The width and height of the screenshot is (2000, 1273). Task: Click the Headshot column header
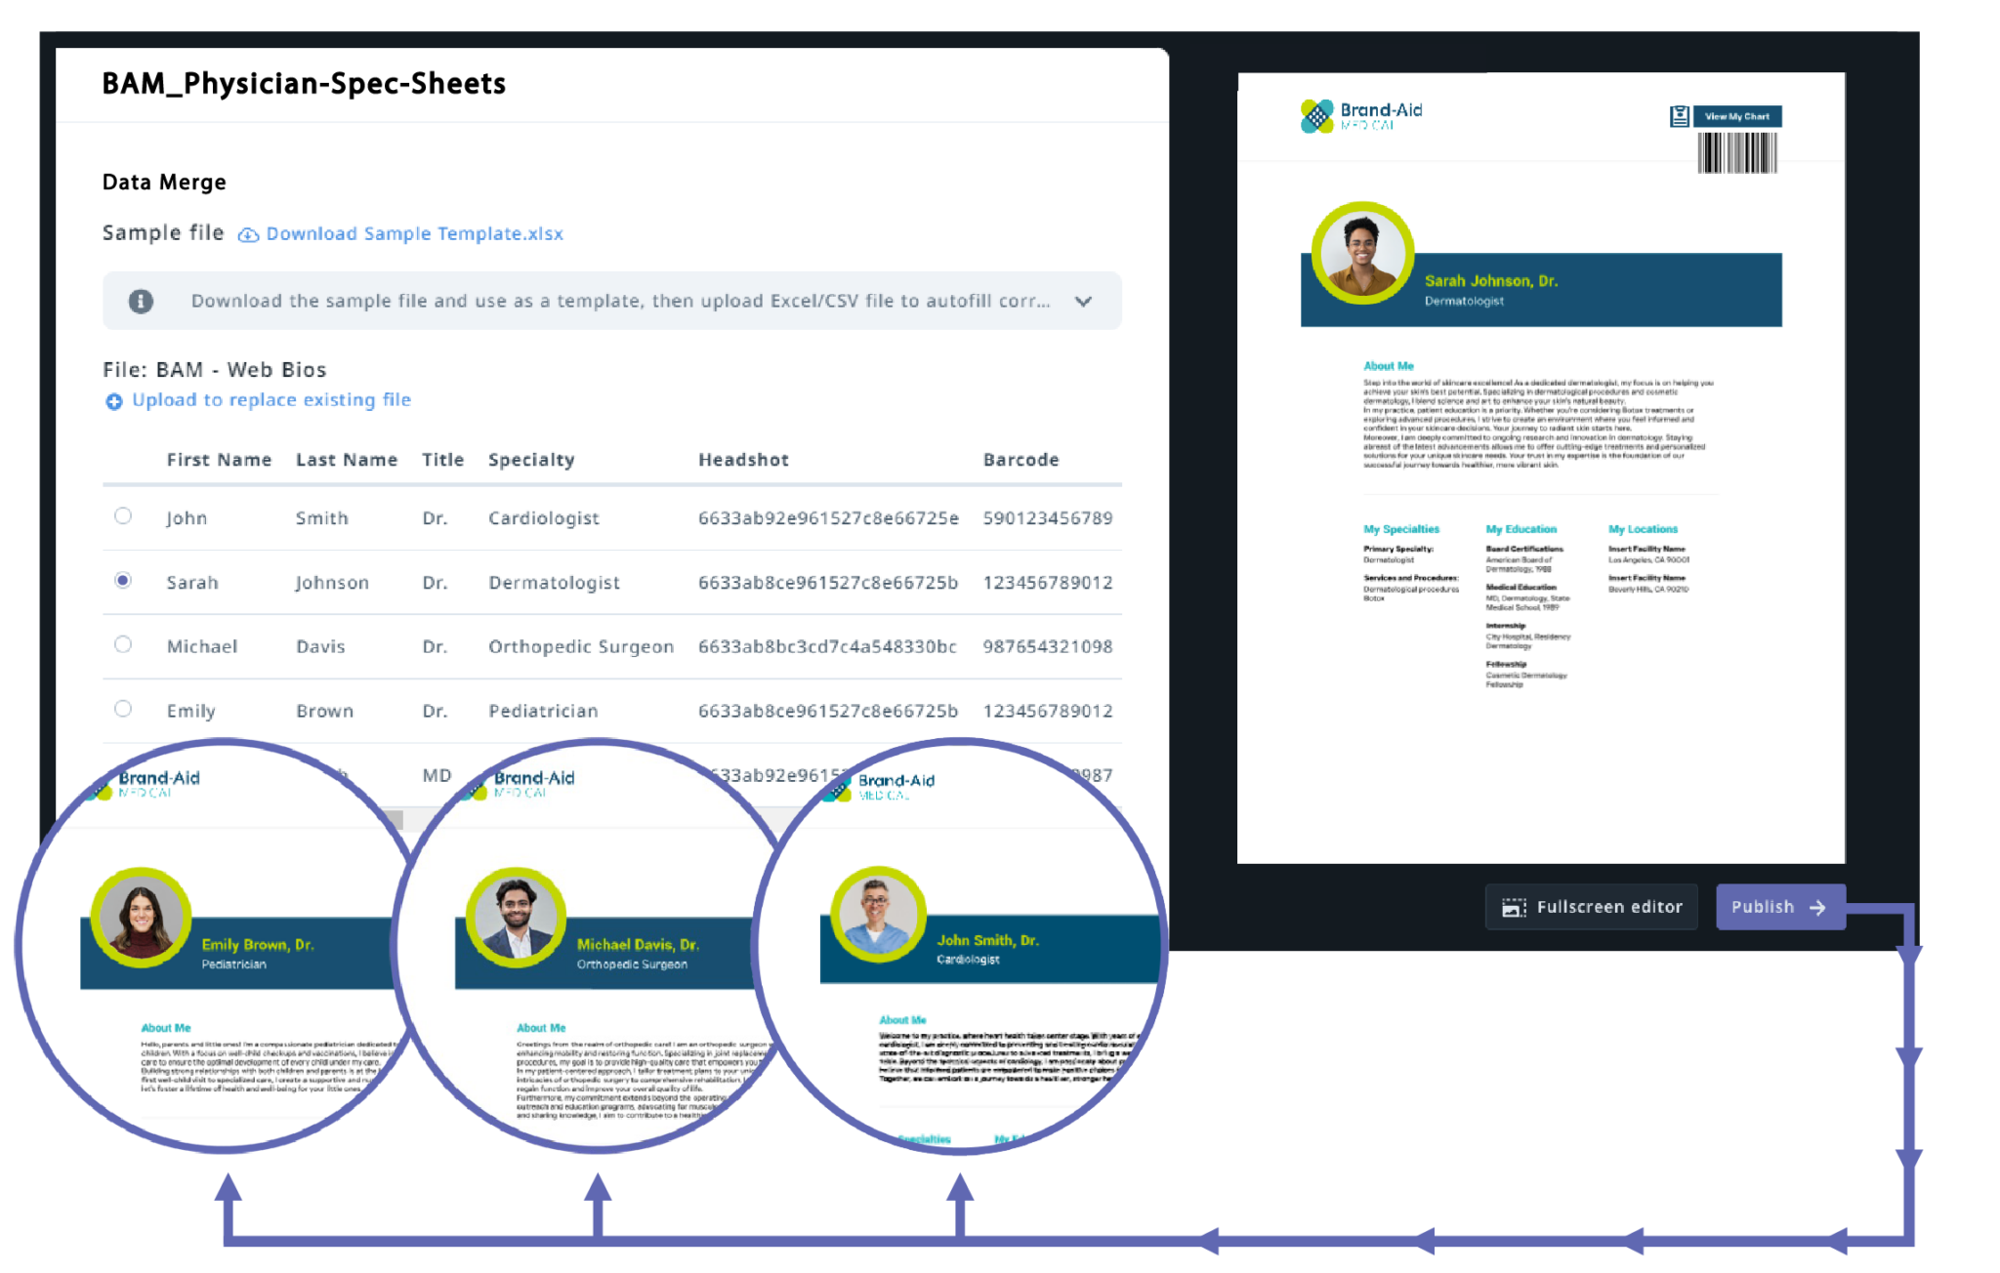tap(743, 460)
